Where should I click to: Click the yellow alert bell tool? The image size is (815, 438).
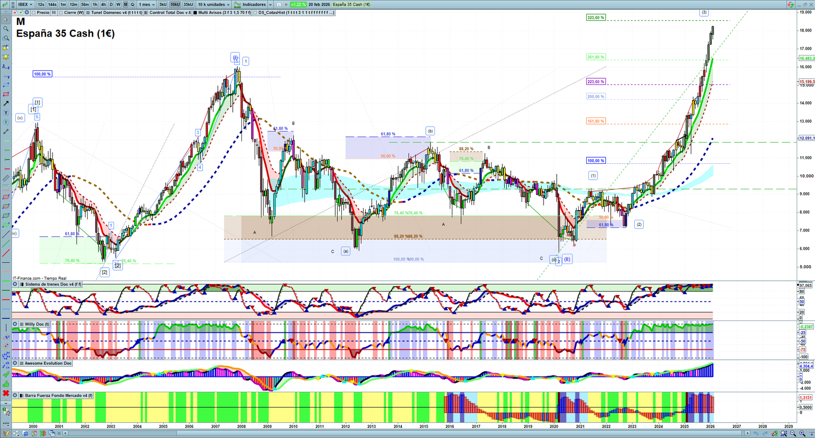point(6,57)
